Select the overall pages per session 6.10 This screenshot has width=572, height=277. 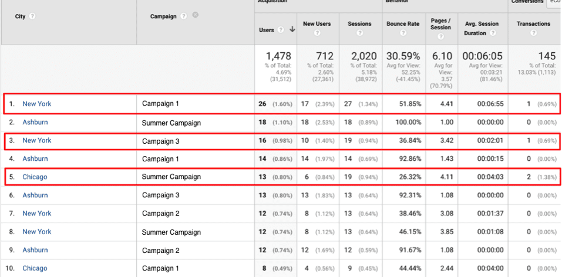pos(442,56)
